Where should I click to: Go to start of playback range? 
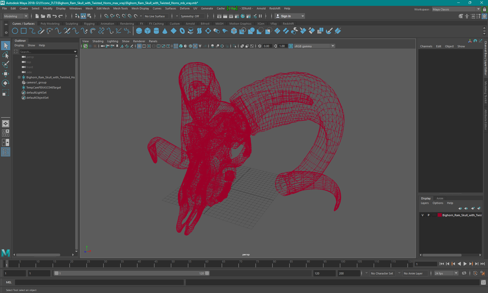click(x=442, y=264)
